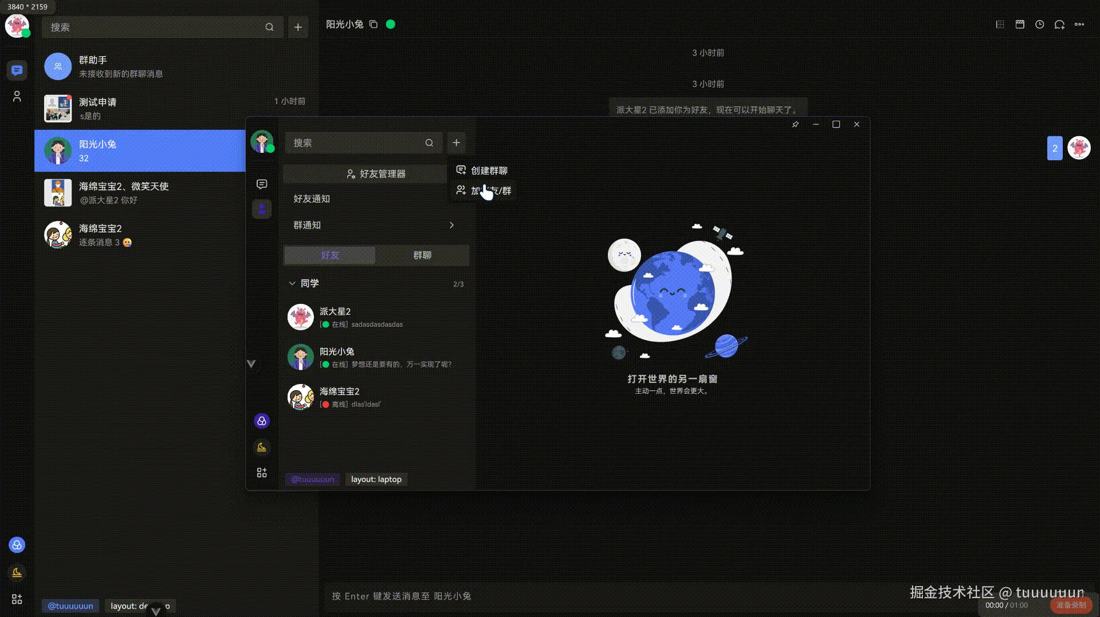The width and height of the screenshot is (1100, 617).
Task: Copy the group name 阳光小兔 via copy icon
Action: tap(374, 24)
